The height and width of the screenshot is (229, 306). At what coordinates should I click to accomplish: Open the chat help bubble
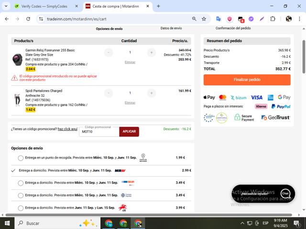[x=263, y=194]
